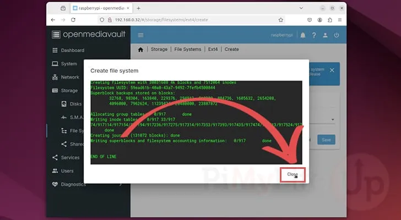Click the raspberrypi hostname in header

point(282,35)
